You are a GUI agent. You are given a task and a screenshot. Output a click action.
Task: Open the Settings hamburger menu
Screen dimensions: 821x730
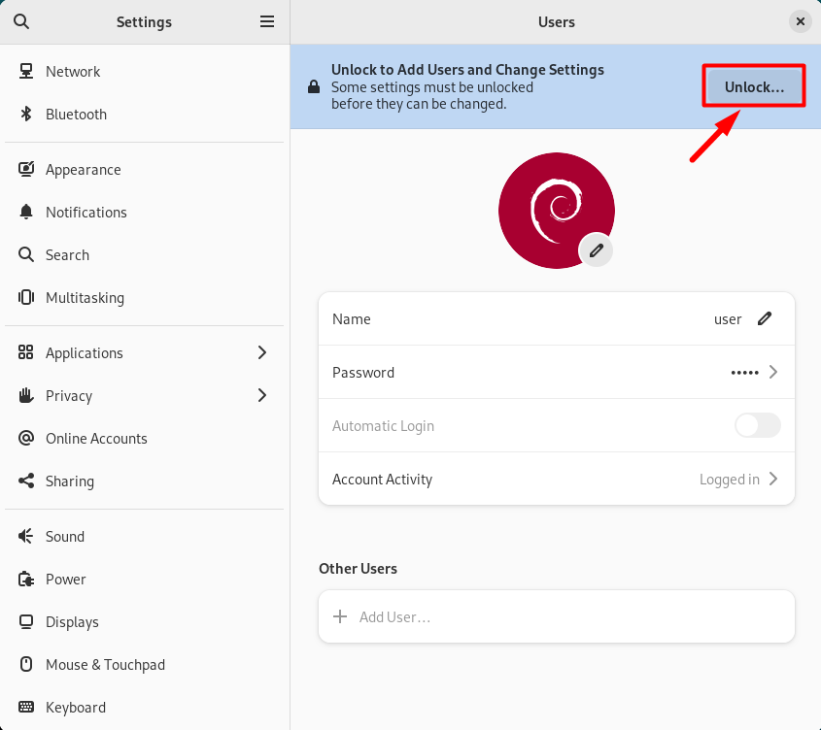pos(267,21)
